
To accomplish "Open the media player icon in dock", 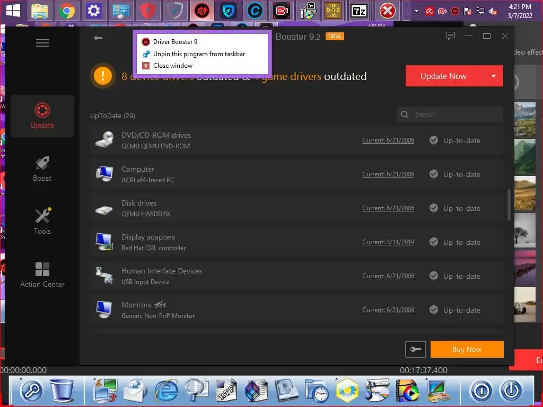I will point(408,391).
